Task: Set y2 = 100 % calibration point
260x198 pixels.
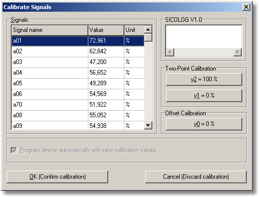Action: tap(204, 79)
